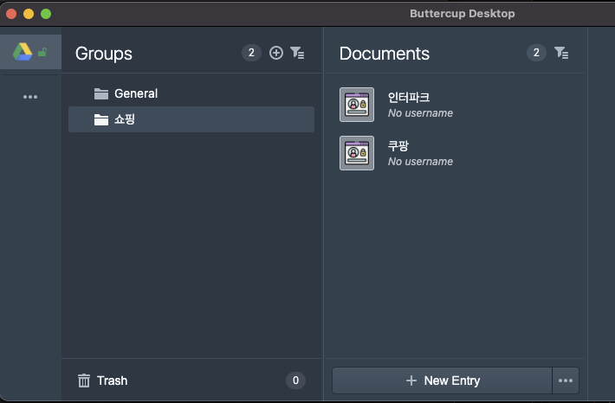Create a New Entry
Viewport: 615px width, 403px height.
click(442, 381)
